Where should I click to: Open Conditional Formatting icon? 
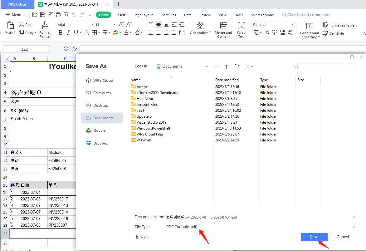point(309,26)
